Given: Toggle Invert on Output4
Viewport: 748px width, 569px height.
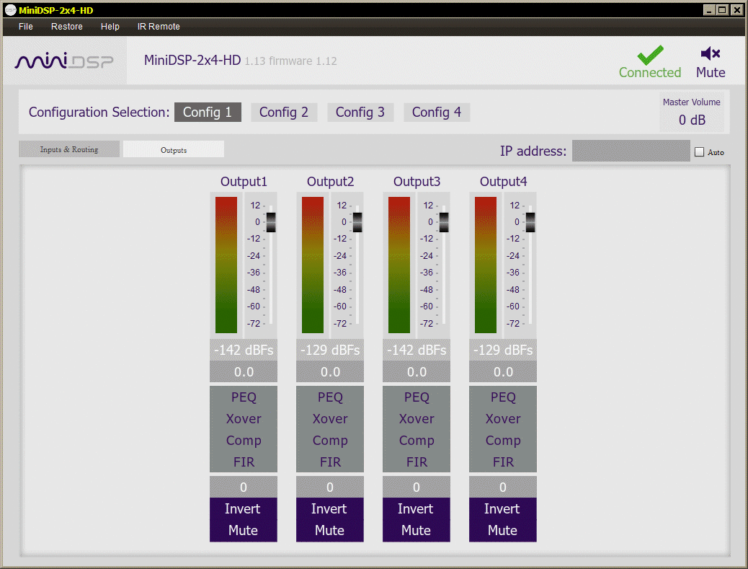Looking at the screenshot, I should point(503,509).
